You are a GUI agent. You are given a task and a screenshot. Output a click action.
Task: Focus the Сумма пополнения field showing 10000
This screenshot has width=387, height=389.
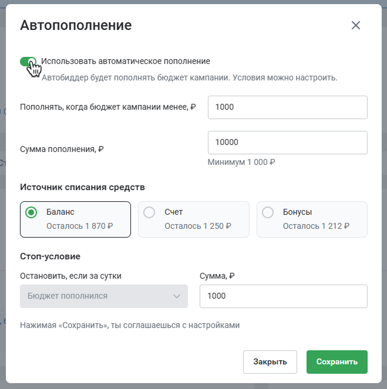[287, 143]
